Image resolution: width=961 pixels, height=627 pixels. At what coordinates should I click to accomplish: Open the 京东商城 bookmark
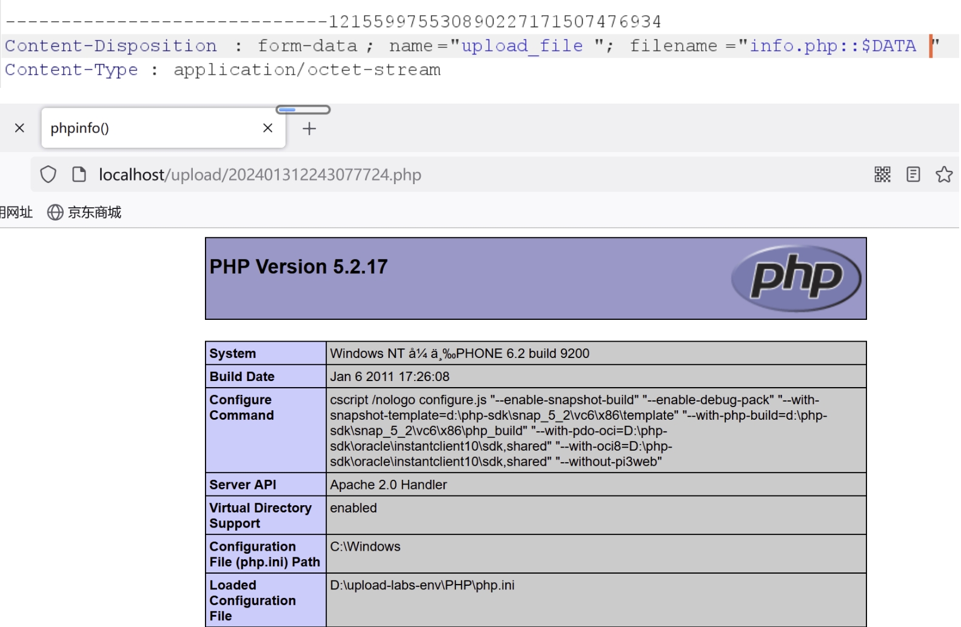tap(84, 212)
